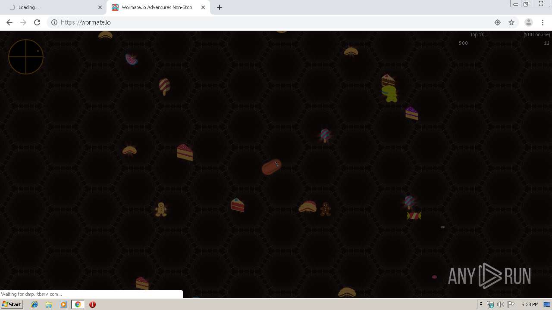The image size is (552, 310).
Task: Open a new browser tab
Action: click(219, 7)
